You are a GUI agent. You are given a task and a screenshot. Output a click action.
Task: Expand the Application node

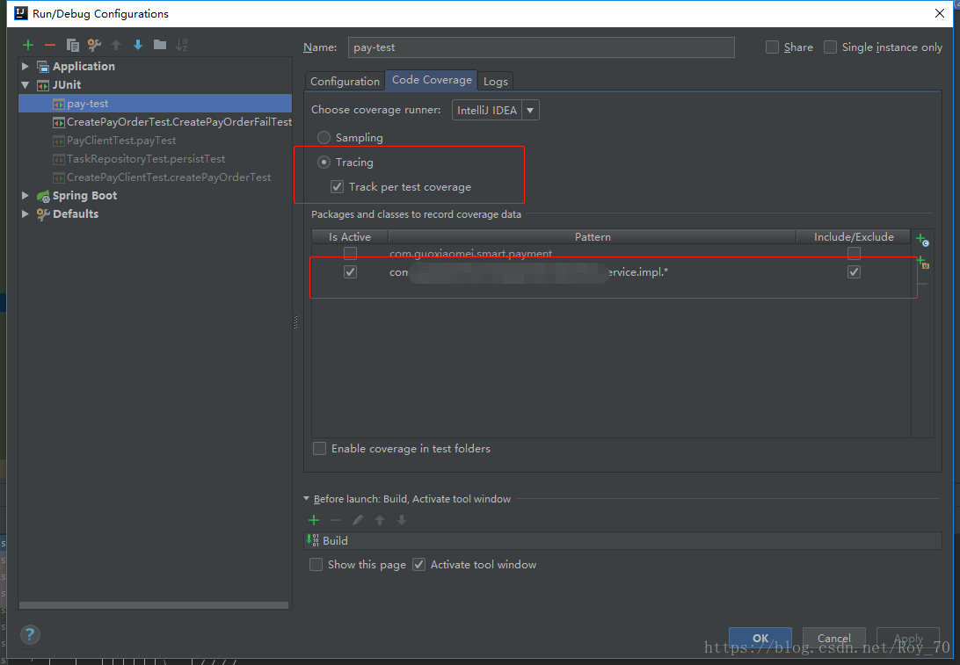[25, 66]
